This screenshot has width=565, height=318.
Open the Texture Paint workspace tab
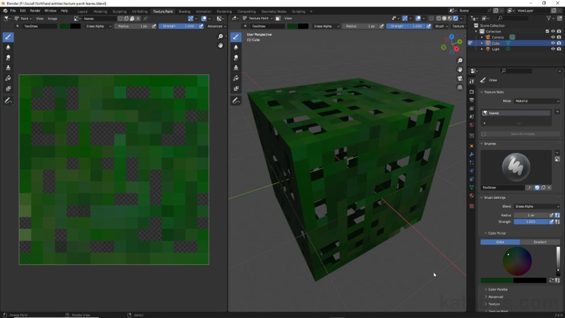(163, 11)
